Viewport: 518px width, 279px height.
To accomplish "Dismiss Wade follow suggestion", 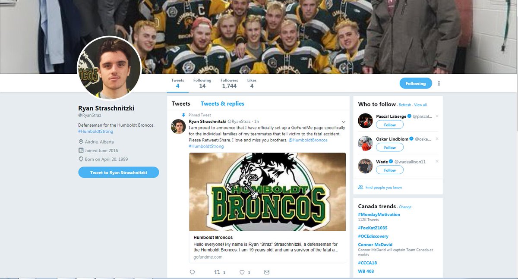I will tap(437, 161).
